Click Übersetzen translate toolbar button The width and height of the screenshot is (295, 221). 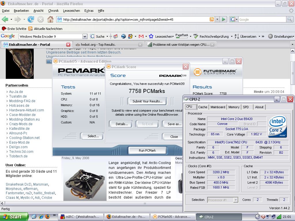pyautogui.click(x=245, y=36)
